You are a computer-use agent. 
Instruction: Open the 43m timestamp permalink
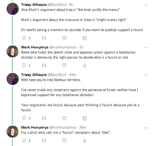72,75
